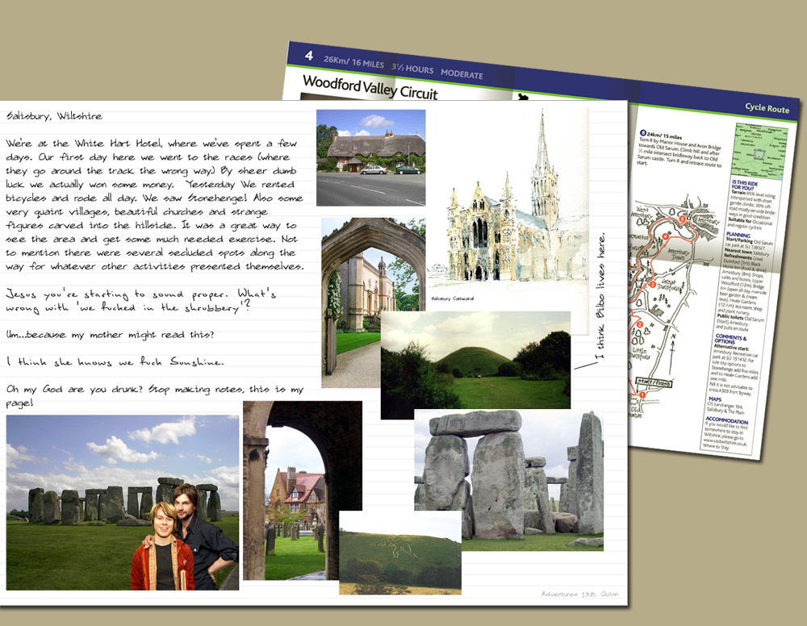Open the Salisbury Cathedral watercolor image
807x626 pixels.
(x=508, y=206)
